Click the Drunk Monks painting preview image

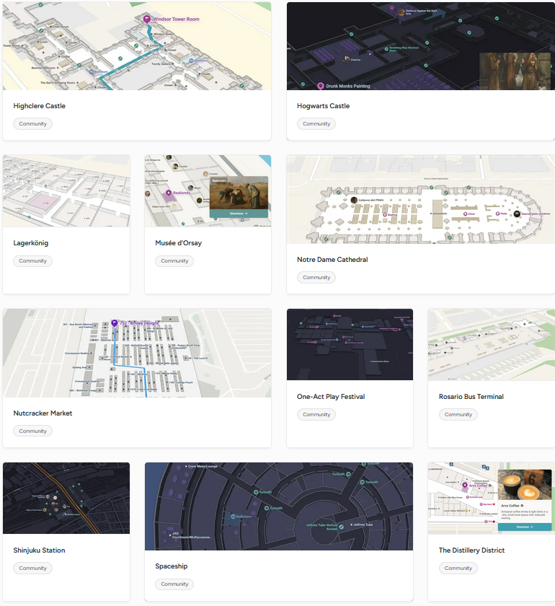[x=515, y=71]
